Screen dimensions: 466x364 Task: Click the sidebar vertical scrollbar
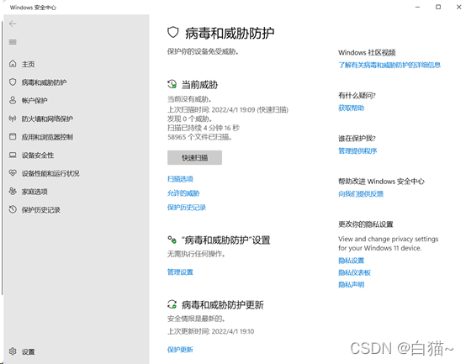[x=2, y=157]
